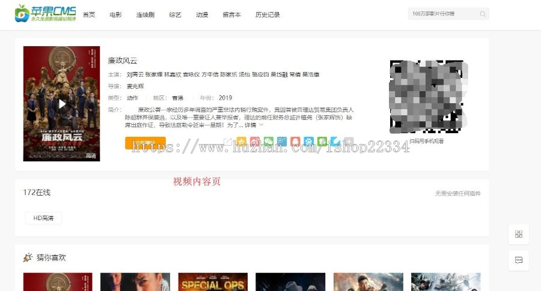Go to 首页 in navigation
Viewport: 541px width, 291px height.
(89, 14)
